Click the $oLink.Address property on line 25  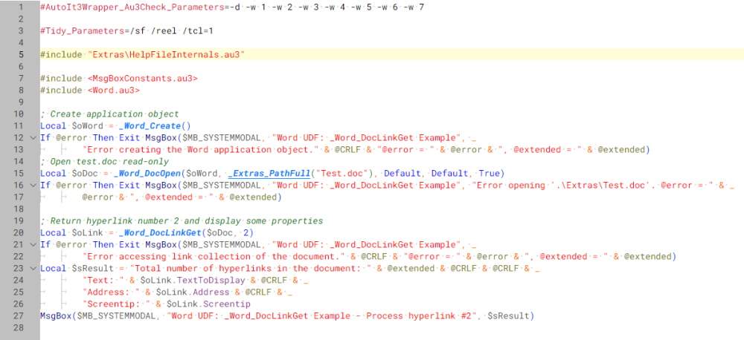tap(193, 292)
